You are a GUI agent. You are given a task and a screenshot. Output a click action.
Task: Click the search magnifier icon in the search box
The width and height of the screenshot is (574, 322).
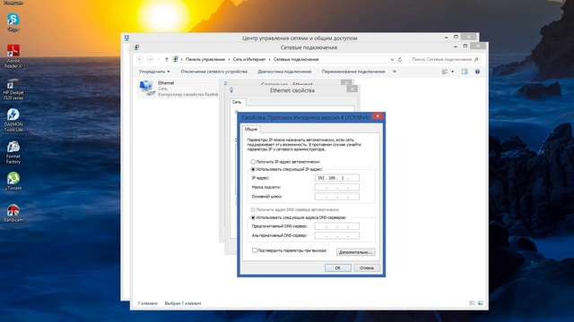[476, 59]
